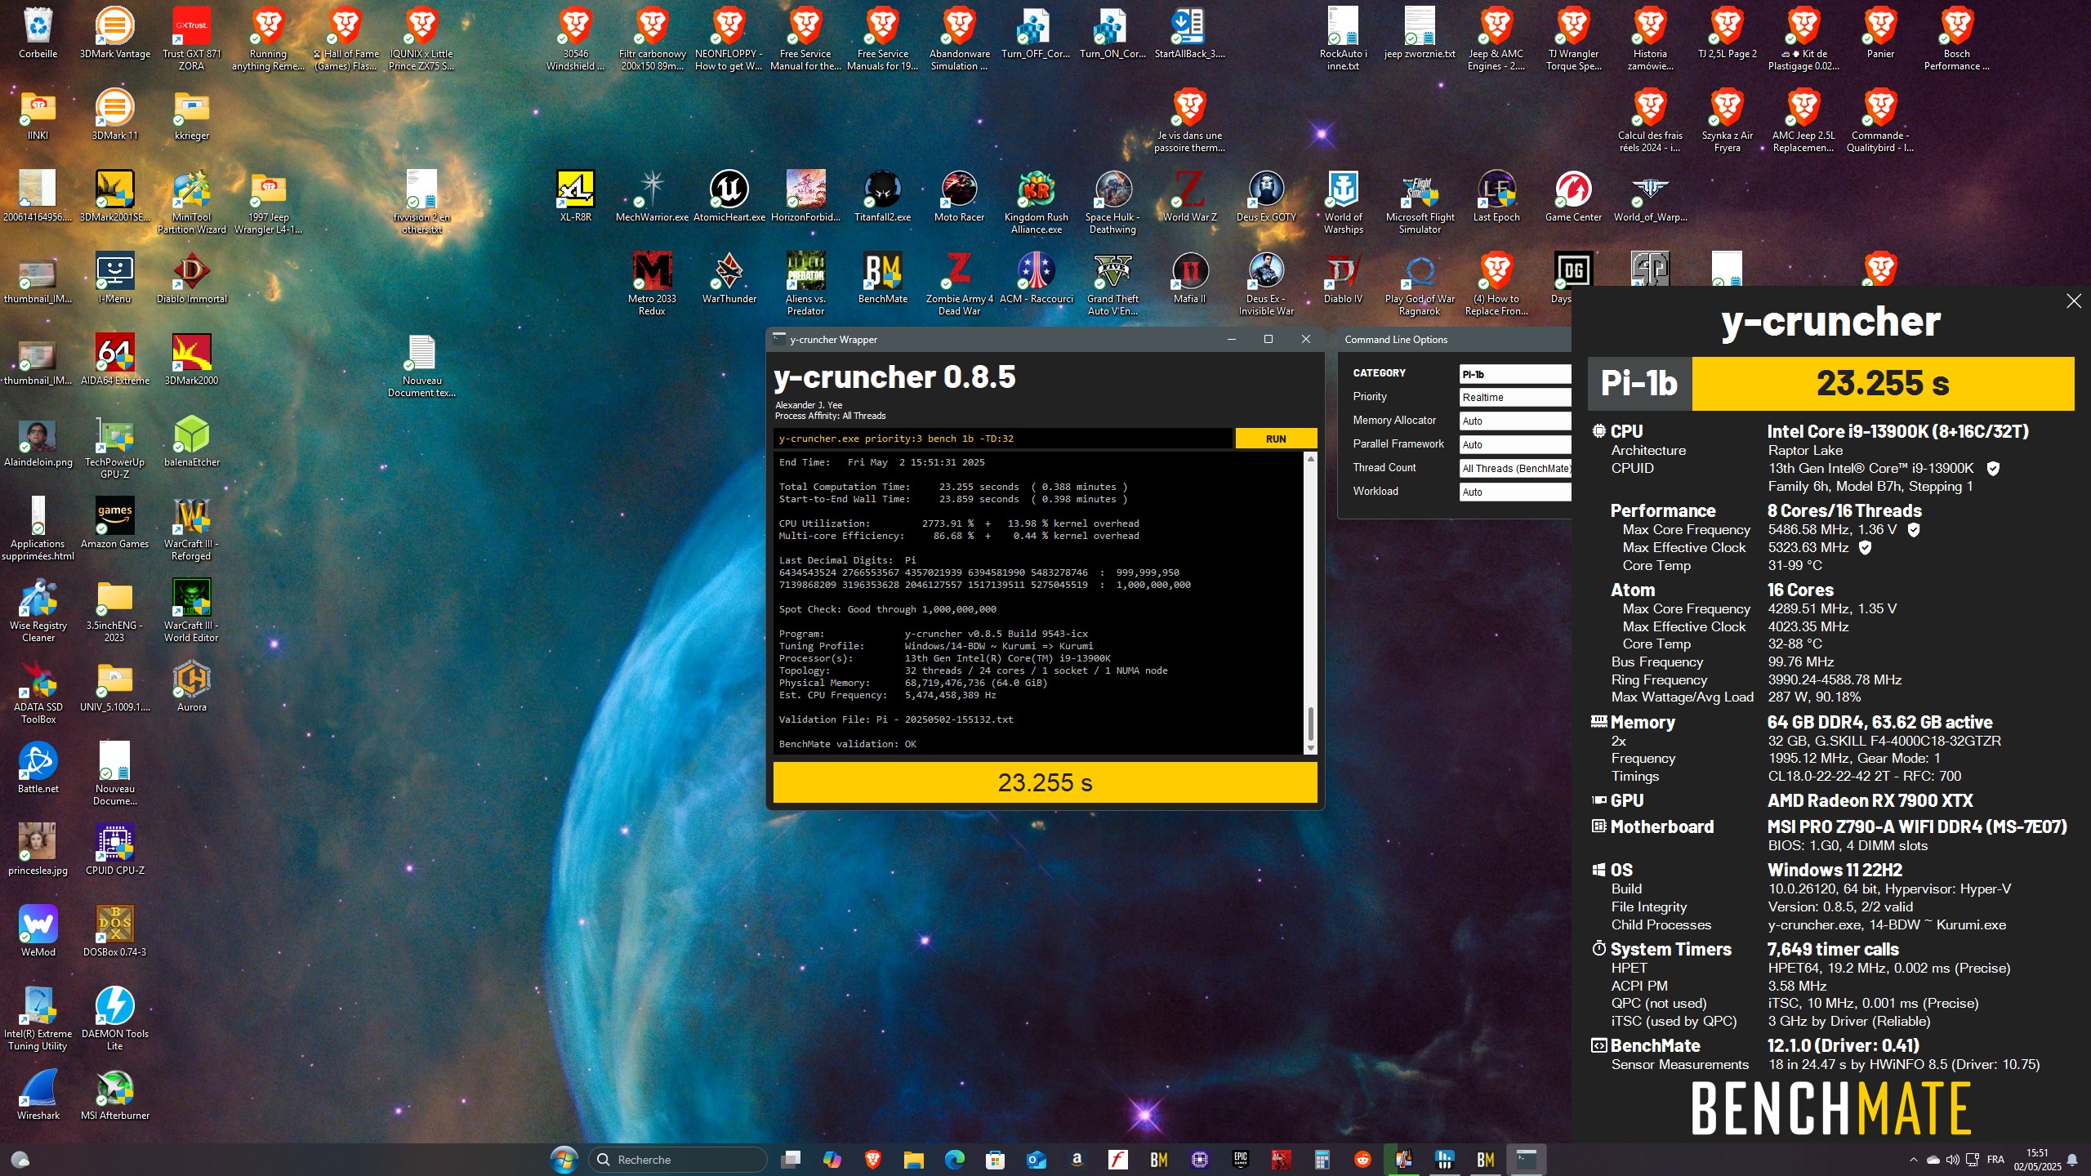Select the CPUID CPU-Z desktop icon
This screenshot has height=1176, width=2091.
(x=115, y=850)
